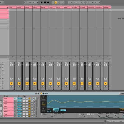This screenshot has width=124, height=124.
Task: Switch Simpler to 1-Shot mode
Action: 43,104
